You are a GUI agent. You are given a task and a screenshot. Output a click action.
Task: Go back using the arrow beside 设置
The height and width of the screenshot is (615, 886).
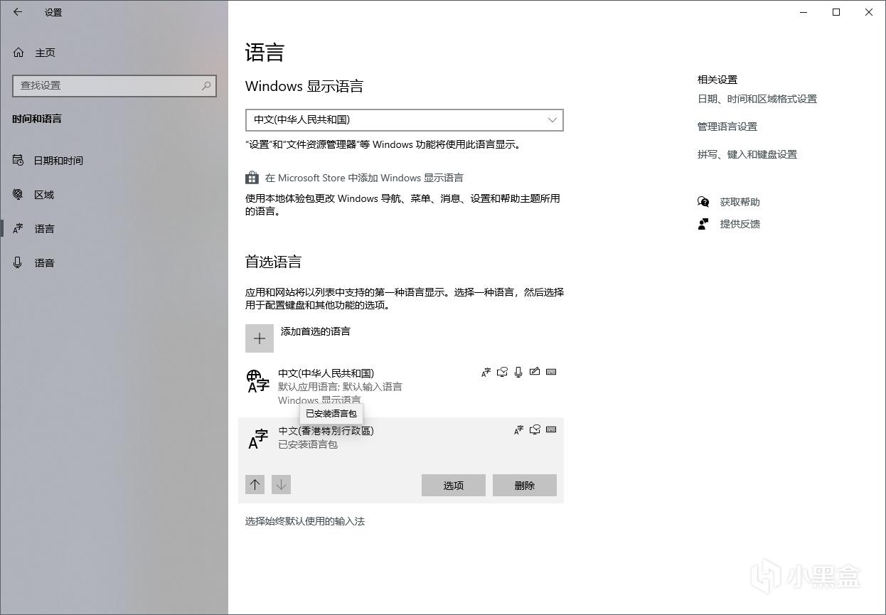coord(18,12)
